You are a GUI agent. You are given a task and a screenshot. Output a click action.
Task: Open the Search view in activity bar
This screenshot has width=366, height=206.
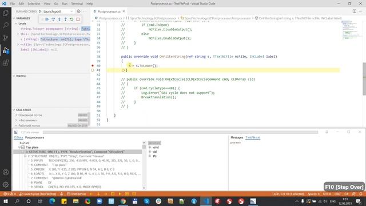pos(6,25)
